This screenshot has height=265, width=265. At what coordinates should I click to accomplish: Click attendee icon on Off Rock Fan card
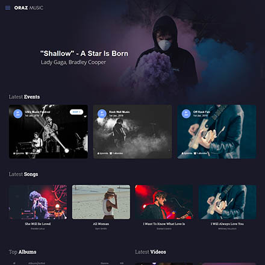[x=195, y=154]
